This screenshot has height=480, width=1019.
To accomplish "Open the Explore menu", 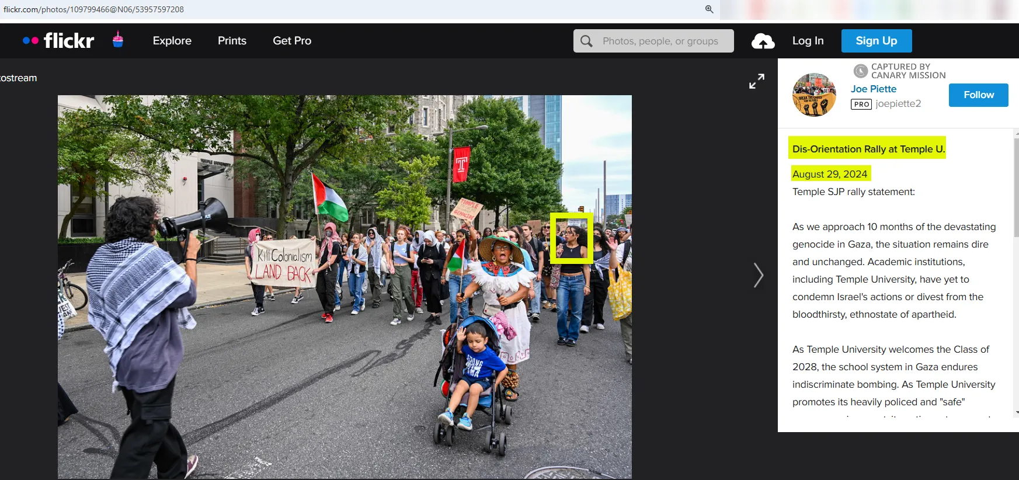I will [172, 41].
